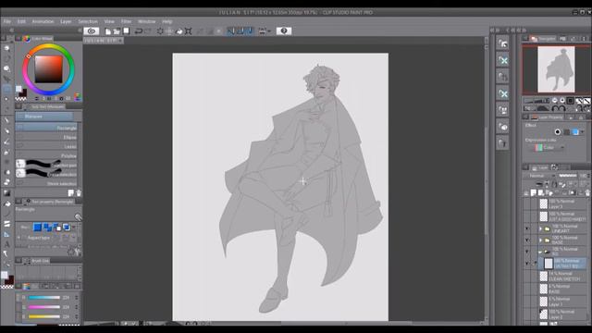Toggle Snap to Ruler
Viewport: 592px width, 333px height.
click(230, 31)
